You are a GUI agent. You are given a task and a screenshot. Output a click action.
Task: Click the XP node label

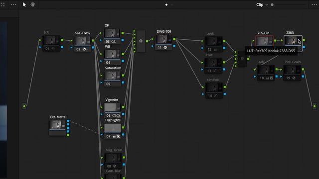[x=107, y=25]
